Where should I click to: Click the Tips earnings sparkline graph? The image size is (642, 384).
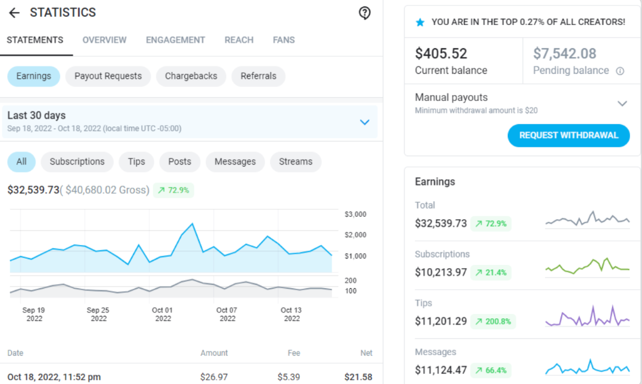pos(587,317)
